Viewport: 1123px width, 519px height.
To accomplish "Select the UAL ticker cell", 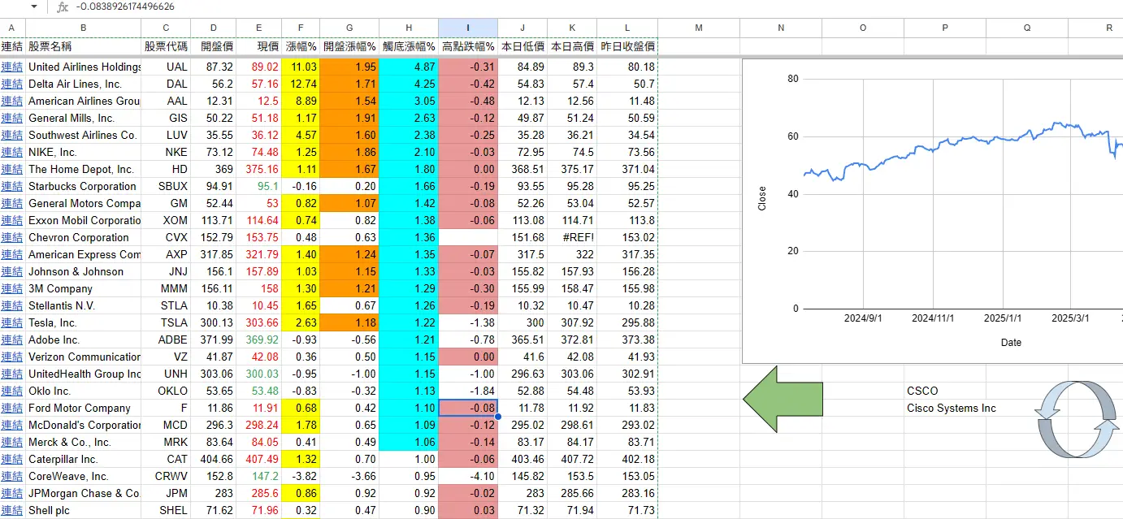I will click(166, 67).
